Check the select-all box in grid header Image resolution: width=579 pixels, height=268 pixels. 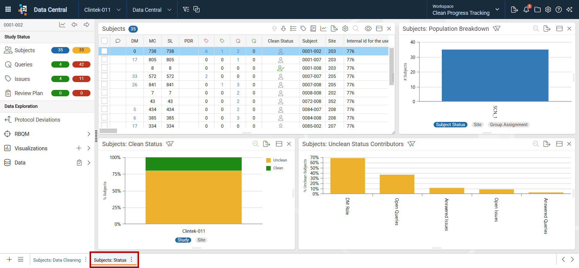[104, 41]
